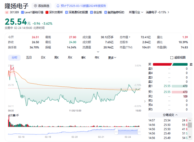
Task: Click the 深港通标的股票 tag
Action: pyautogui.click(x=77, y=12)
